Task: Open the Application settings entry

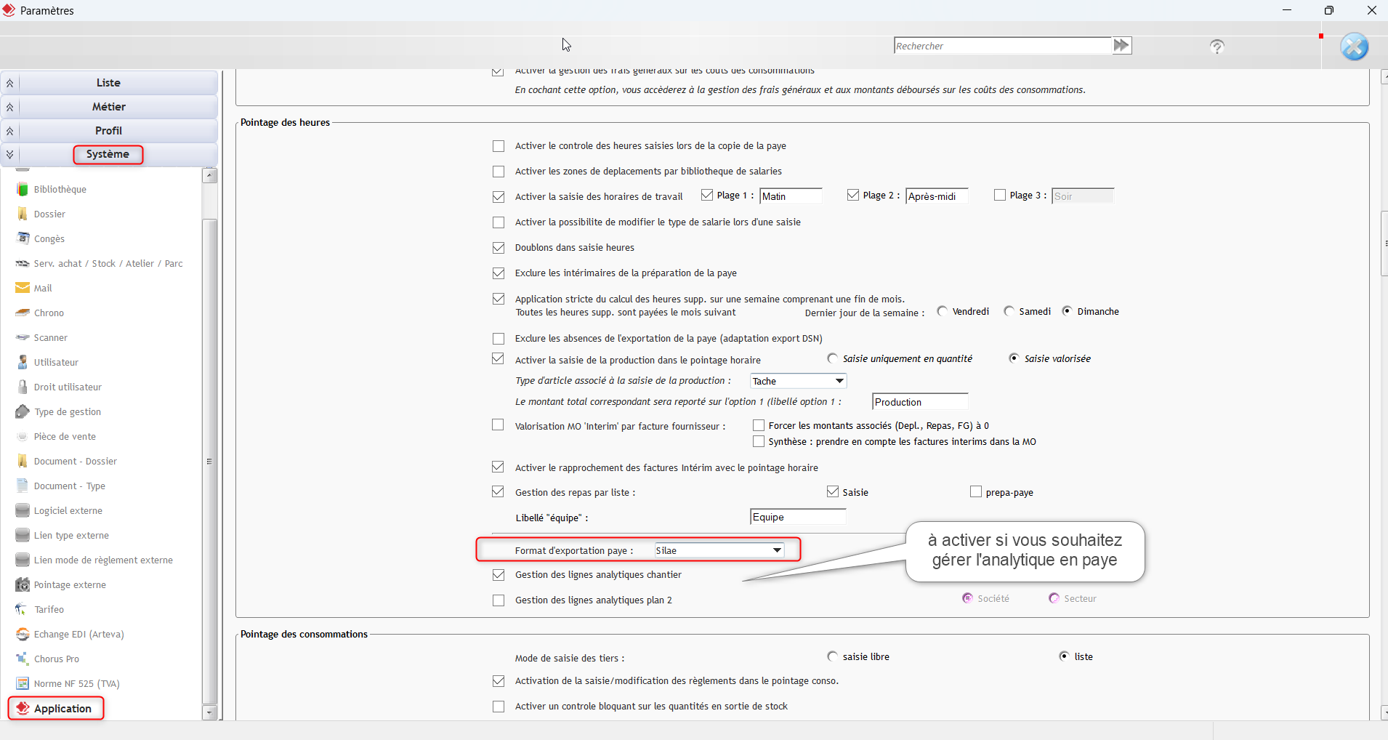Action: click(x=62, y=709)
